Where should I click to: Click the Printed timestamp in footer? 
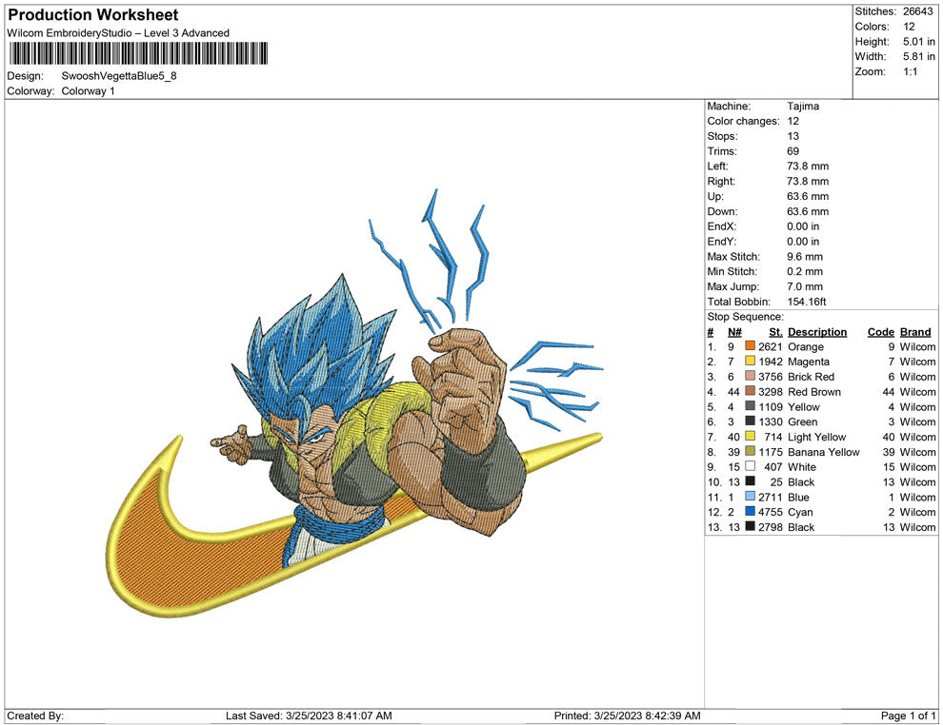pyautogui.click(x=628, y=715)
